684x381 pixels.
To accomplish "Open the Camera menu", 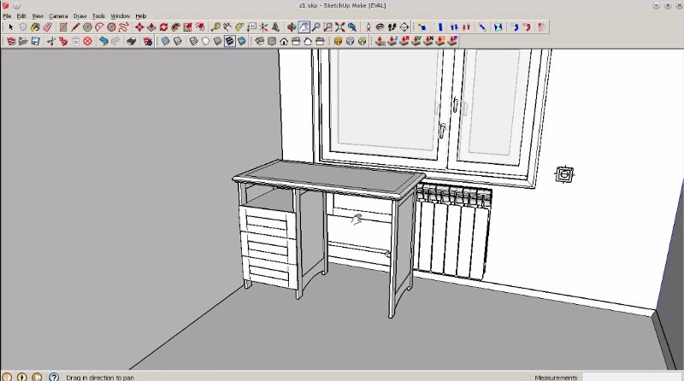I will pos(58,15).
